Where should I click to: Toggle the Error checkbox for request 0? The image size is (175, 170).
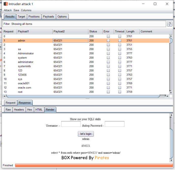(x=108, y=36)
